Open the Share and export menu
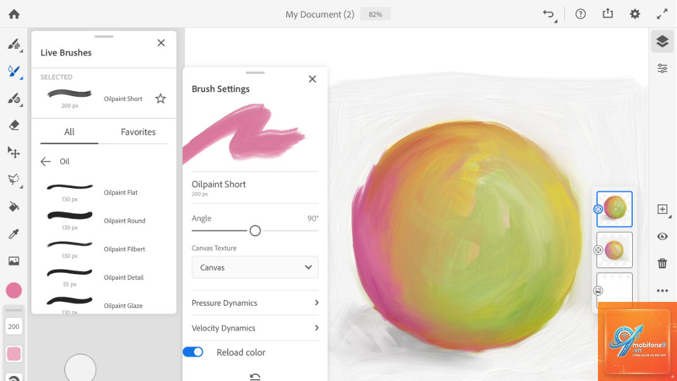 (x=607, y=14)
